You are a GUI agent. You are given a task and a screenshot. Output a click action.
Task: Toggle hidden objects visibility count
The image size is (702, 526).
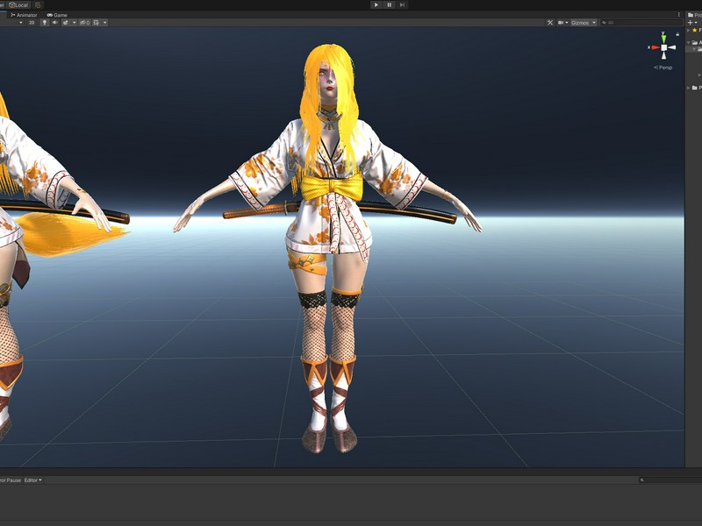[x=84, y=23]
